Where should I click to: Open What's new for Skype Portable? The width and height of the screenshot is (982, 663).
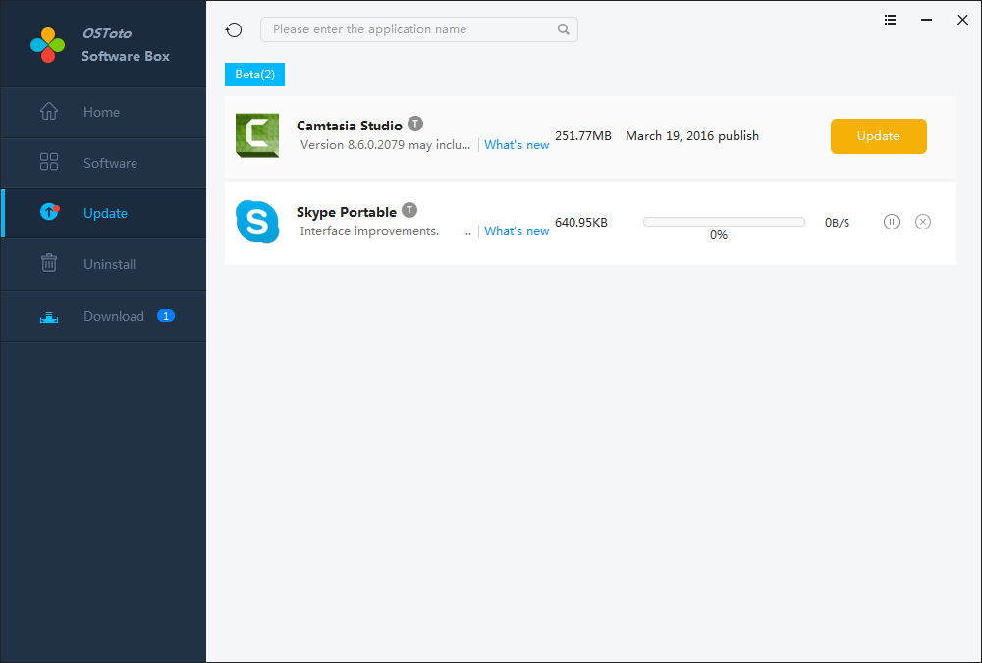coord(517,231)
